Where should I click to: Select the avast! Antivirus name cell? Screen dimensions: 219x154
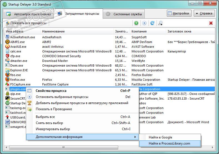53,47
